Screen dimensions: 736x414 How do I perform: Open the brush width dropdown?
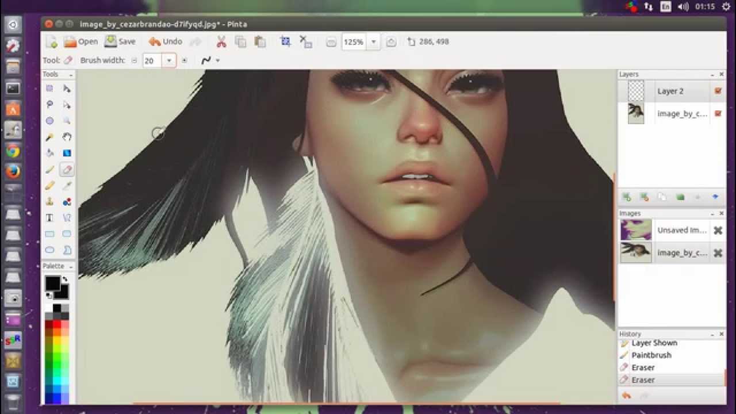point(169,60)
